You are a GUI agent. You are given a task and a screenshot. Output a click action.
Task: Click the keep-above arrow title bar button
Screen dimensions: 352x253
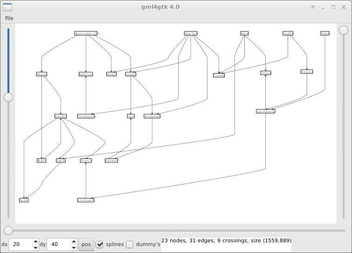pos(313,7)
